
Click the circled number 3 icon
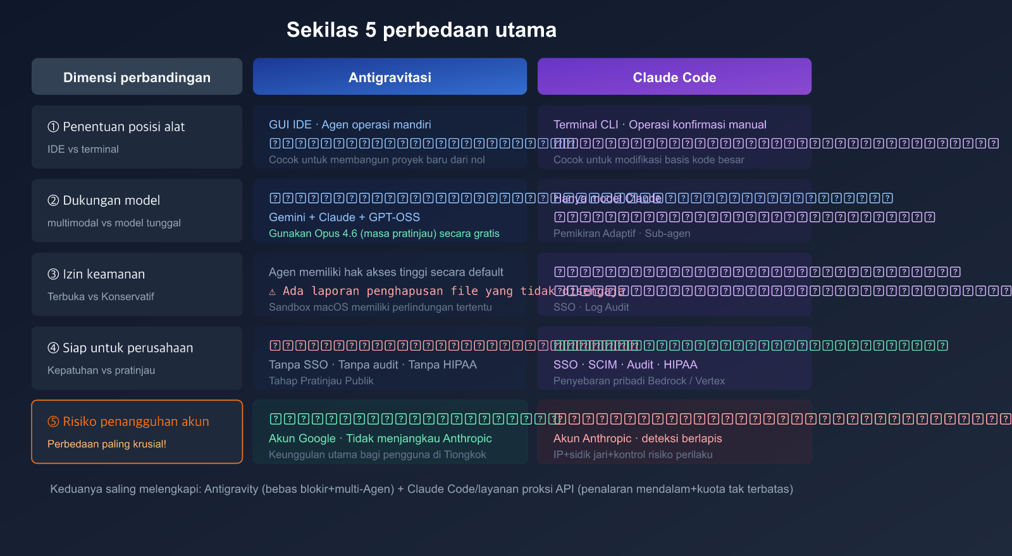tap(53, 274)
